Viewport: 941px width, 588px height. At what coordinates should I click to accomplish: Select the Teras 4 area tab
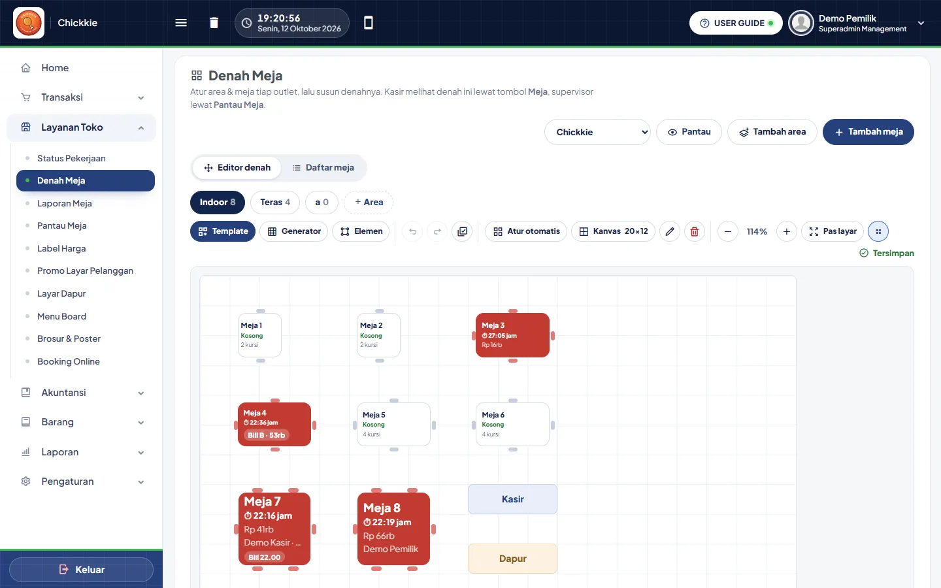[275, 203]
